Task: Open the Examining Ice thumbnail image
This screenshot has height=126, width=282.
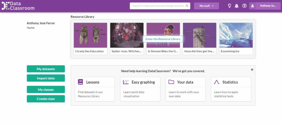Action: point(236,35)
